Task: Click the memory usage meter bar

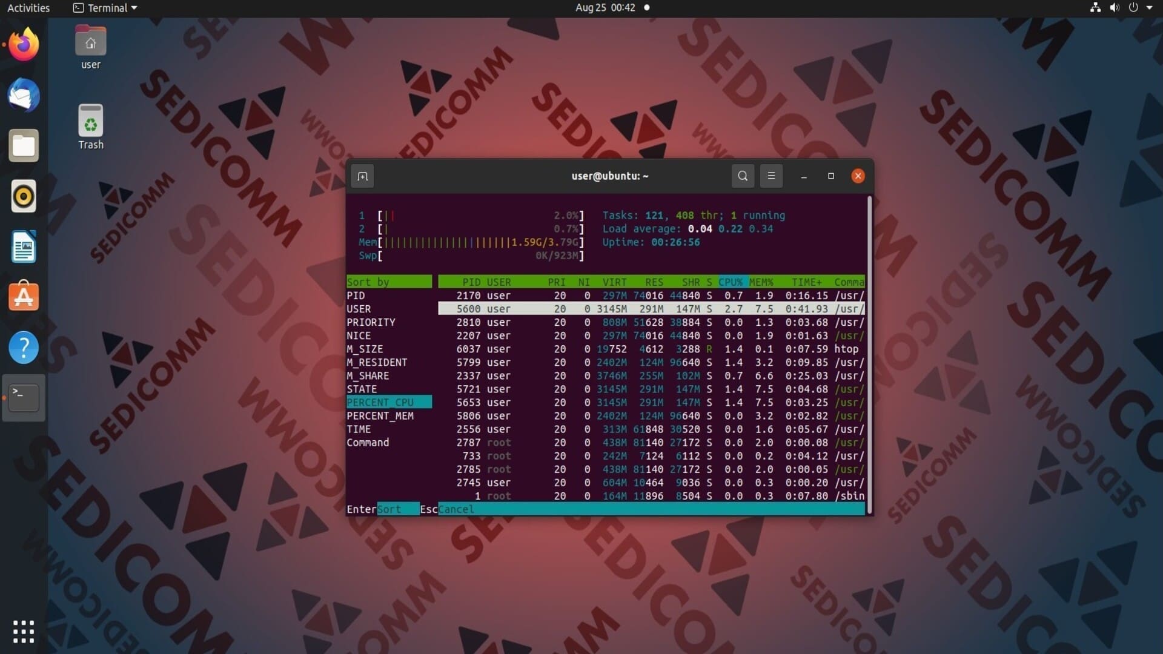Action: click(471, 242)
